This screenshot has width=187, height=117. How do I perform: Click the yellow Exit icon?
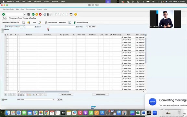[37, 14]
